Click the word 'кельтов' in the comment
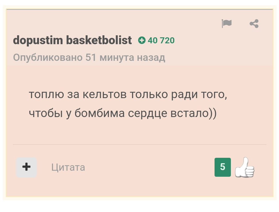279x212 pixels. pyautogui.click(x=105, y=94)
